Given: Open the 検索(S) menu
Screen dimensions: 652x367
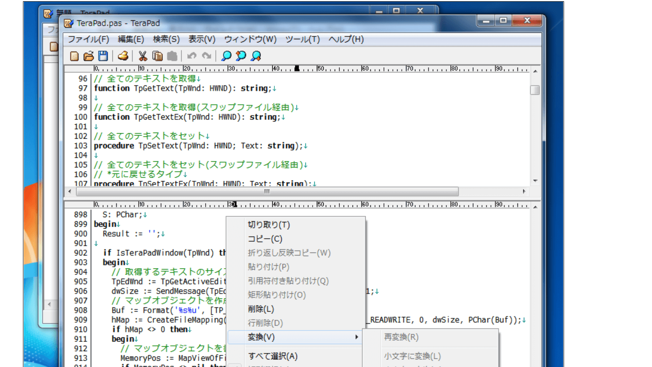Looking at the screenshot, I should tap(166, 40).
